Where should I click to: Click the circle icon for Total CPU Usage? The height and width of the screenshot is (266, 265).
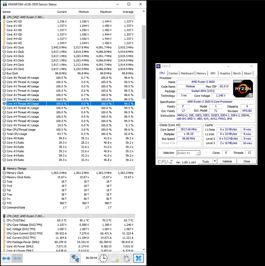point(4,134)
